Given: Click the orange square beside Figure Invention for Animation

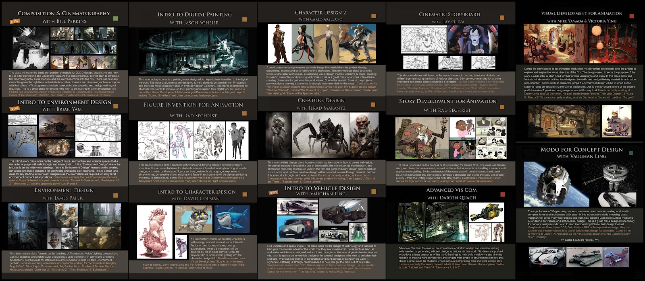Looking at the screenshot, I should tap(244, 113).
